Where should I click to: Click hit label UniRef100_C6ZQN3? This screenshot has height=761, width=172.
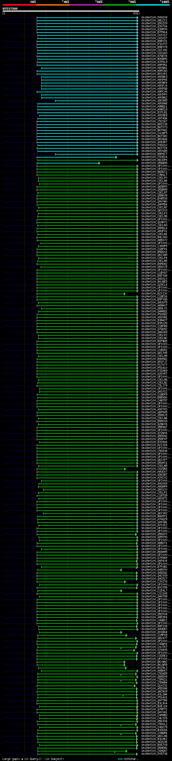point(154,469)
